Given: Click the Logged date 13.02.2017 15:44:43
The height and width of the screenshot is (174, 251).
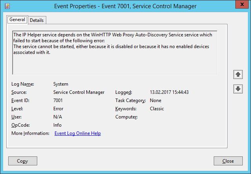Looking at the screenshot, I should tap(169, 92).
